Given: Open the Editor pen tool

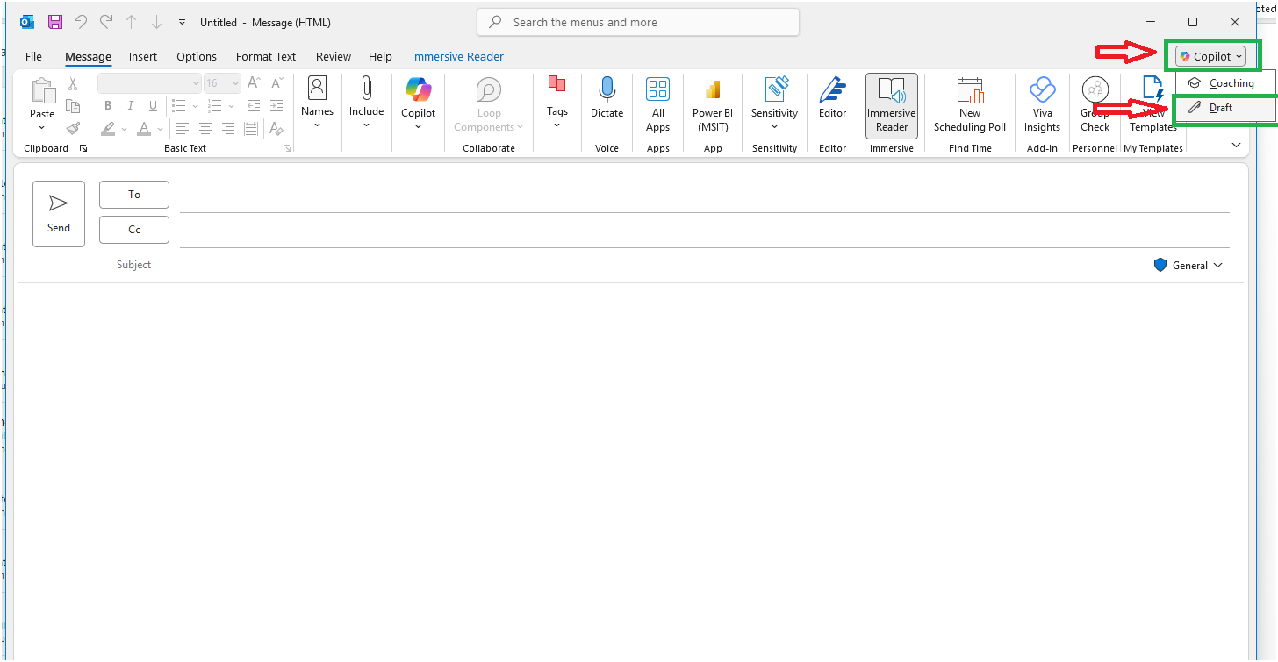Looking at the screenshot, I should [x=832, y=97].
